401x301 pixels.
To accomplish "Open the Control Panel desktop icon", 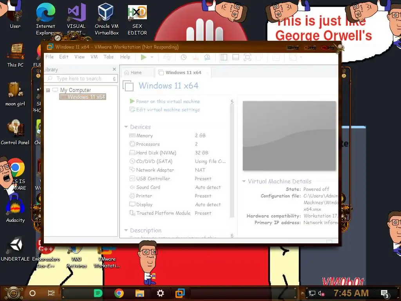I will coord(15,132).
